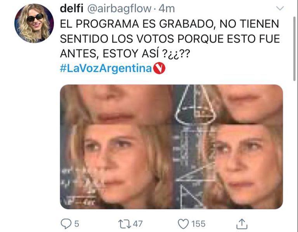The height and width of the screenshot is (232, 298).
Task: Open the confused math lady meme image
Action: coord(172,147)
